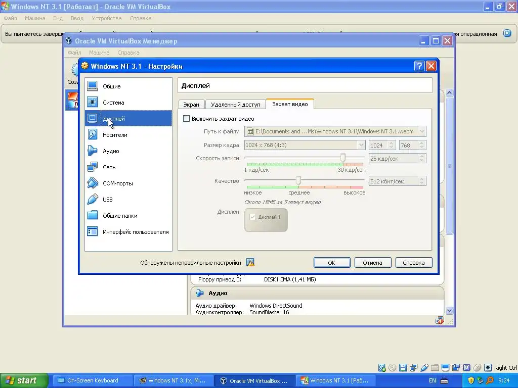Screen dimensions: 518x388
Task: Expand the Аудио section header in Manager
Action: pos(317,293)
